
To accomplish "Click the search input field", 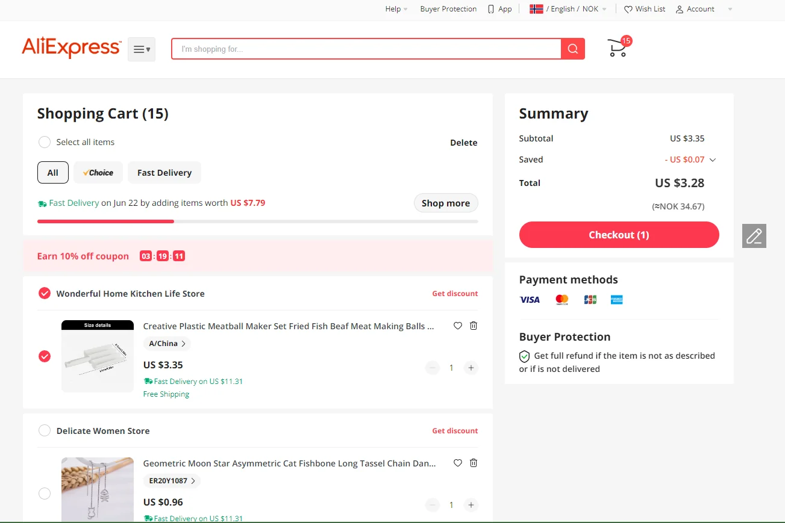I will click(366, 49).
